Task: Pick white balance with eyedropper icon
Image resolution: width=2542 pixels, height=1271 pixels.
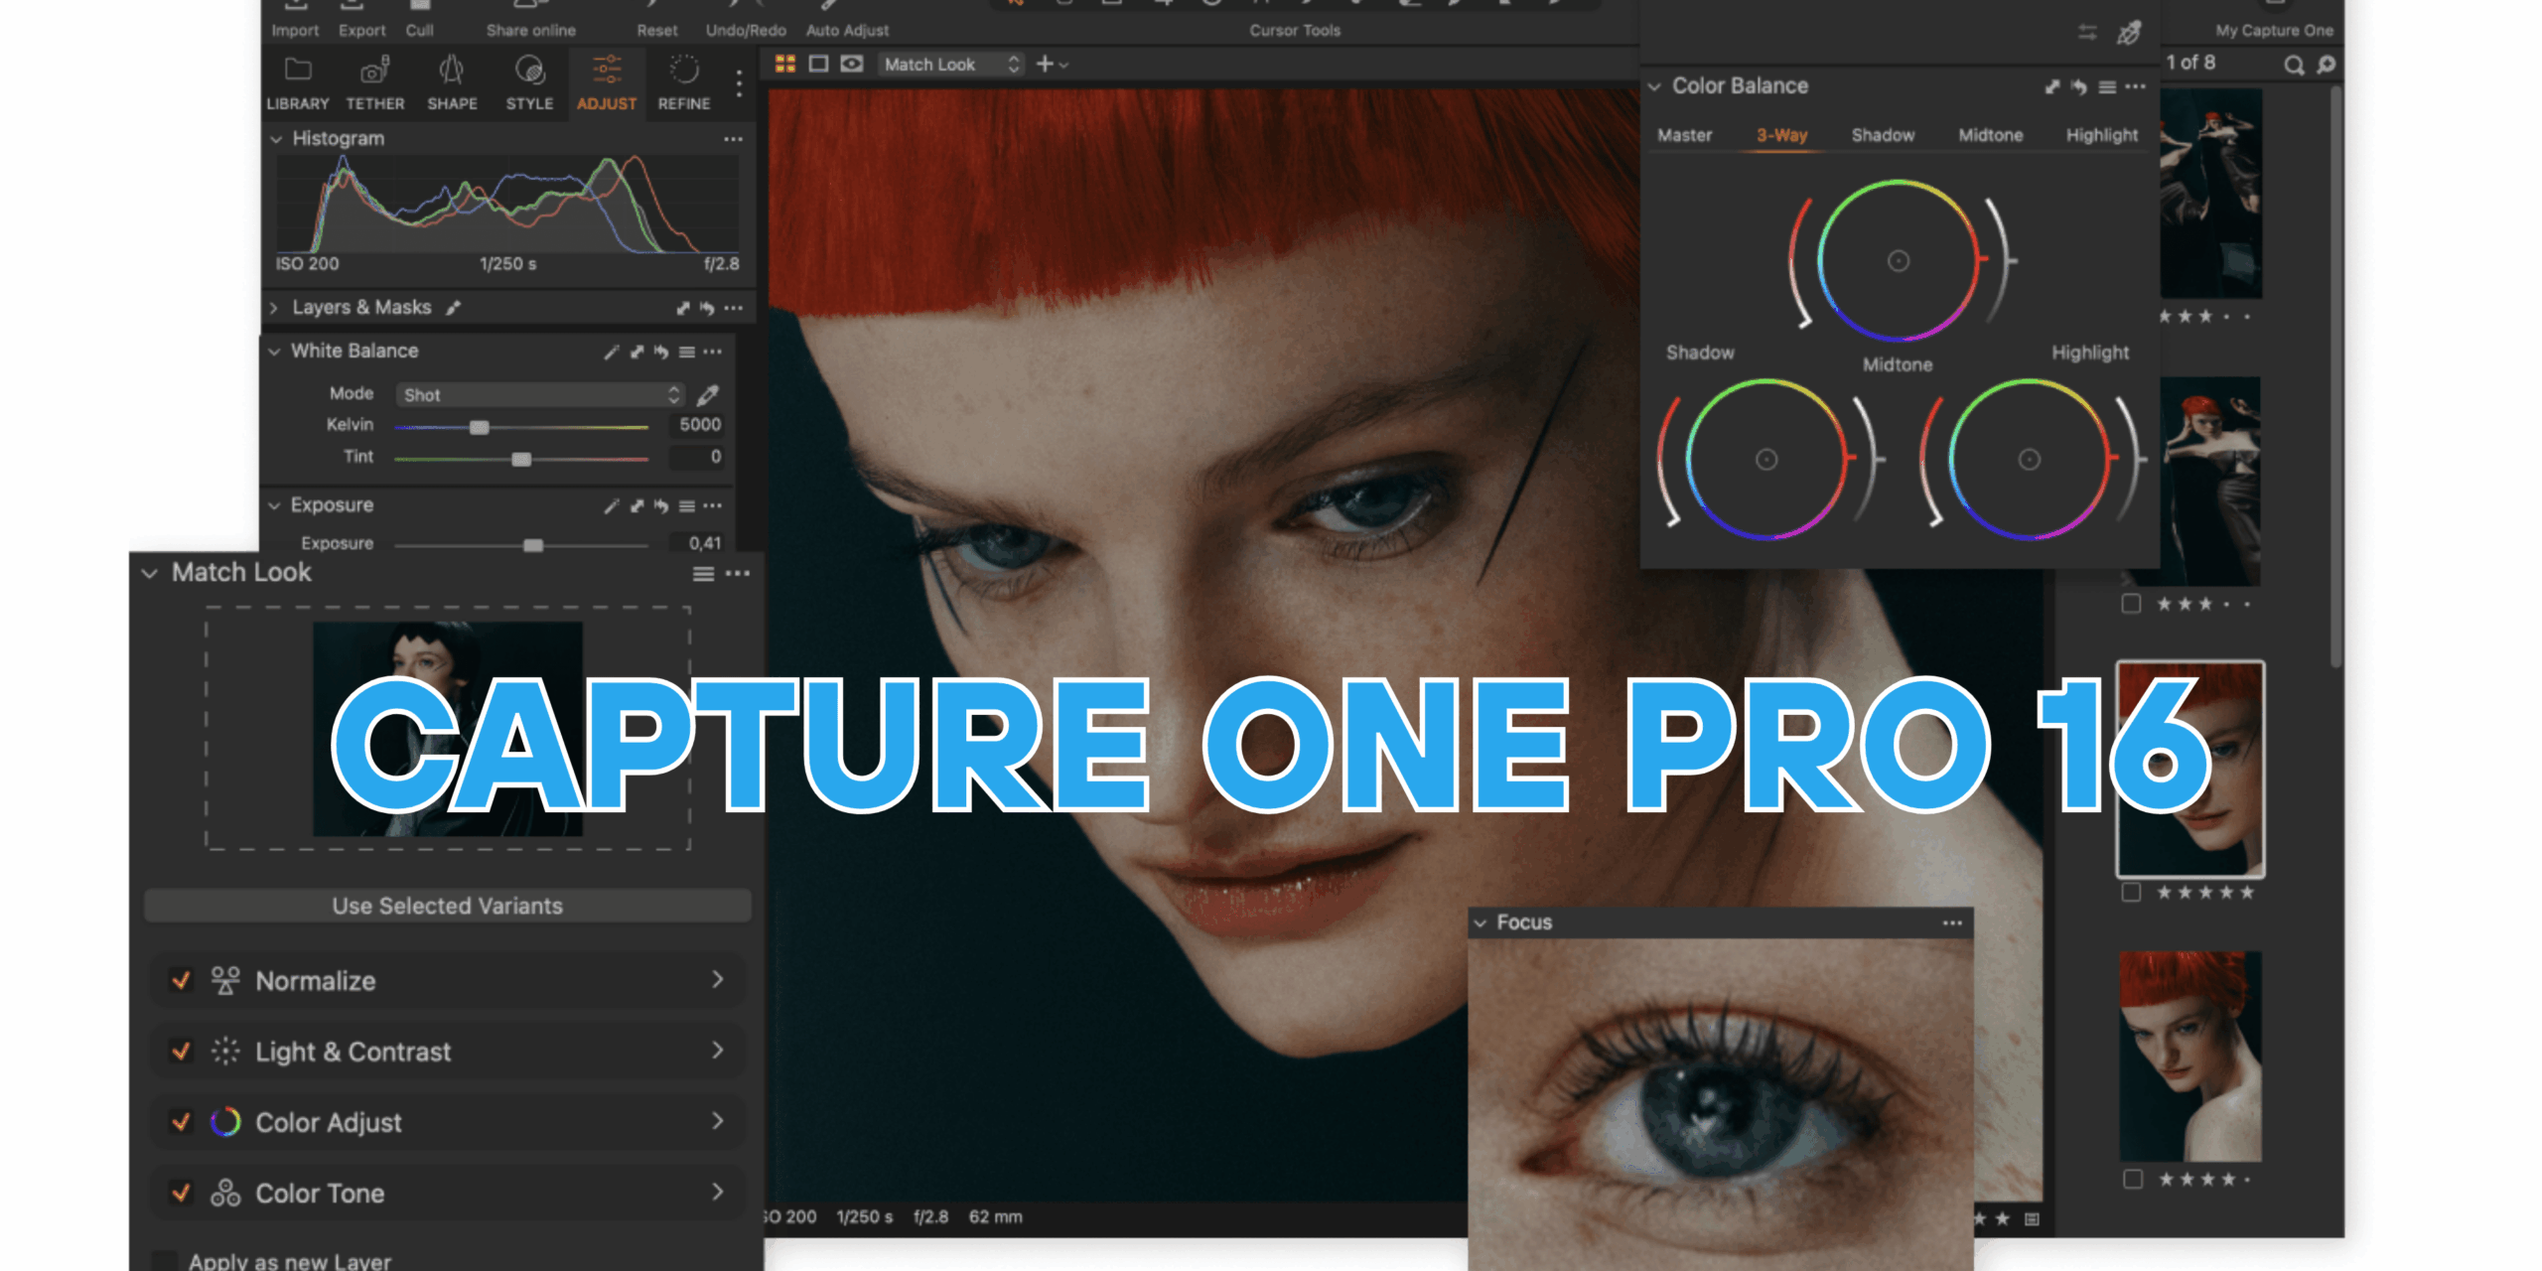Action: click(x=707, y=395)
